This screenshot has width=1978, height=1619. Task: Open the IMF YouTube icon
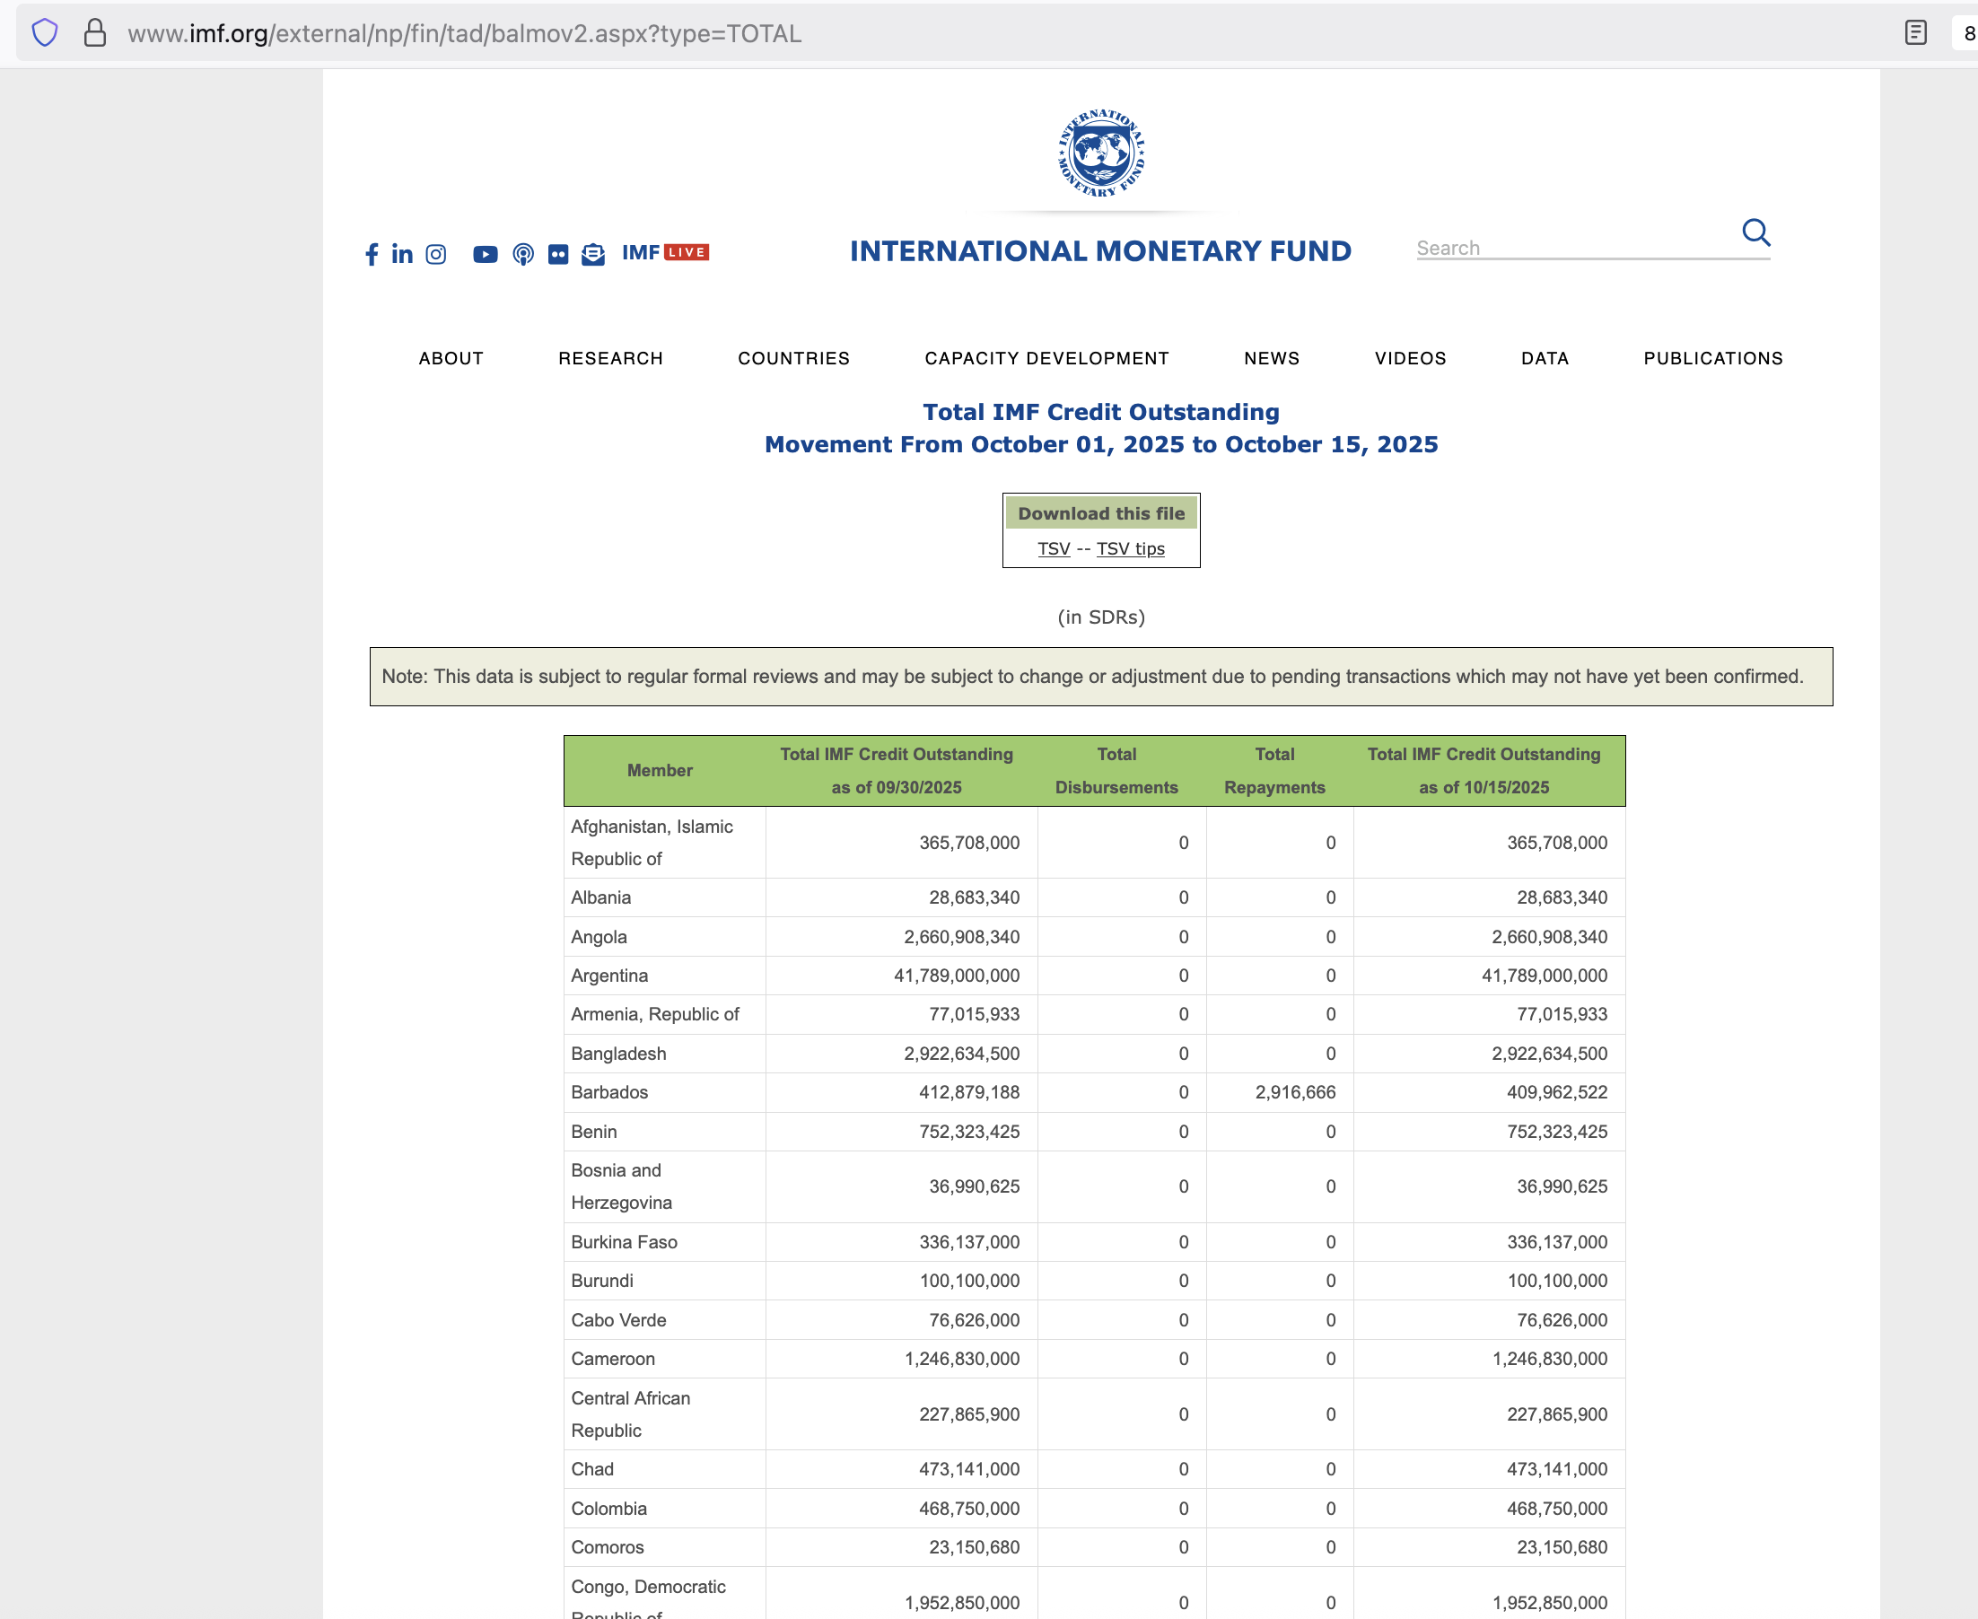pyautogui.click(x=485, y=254)
